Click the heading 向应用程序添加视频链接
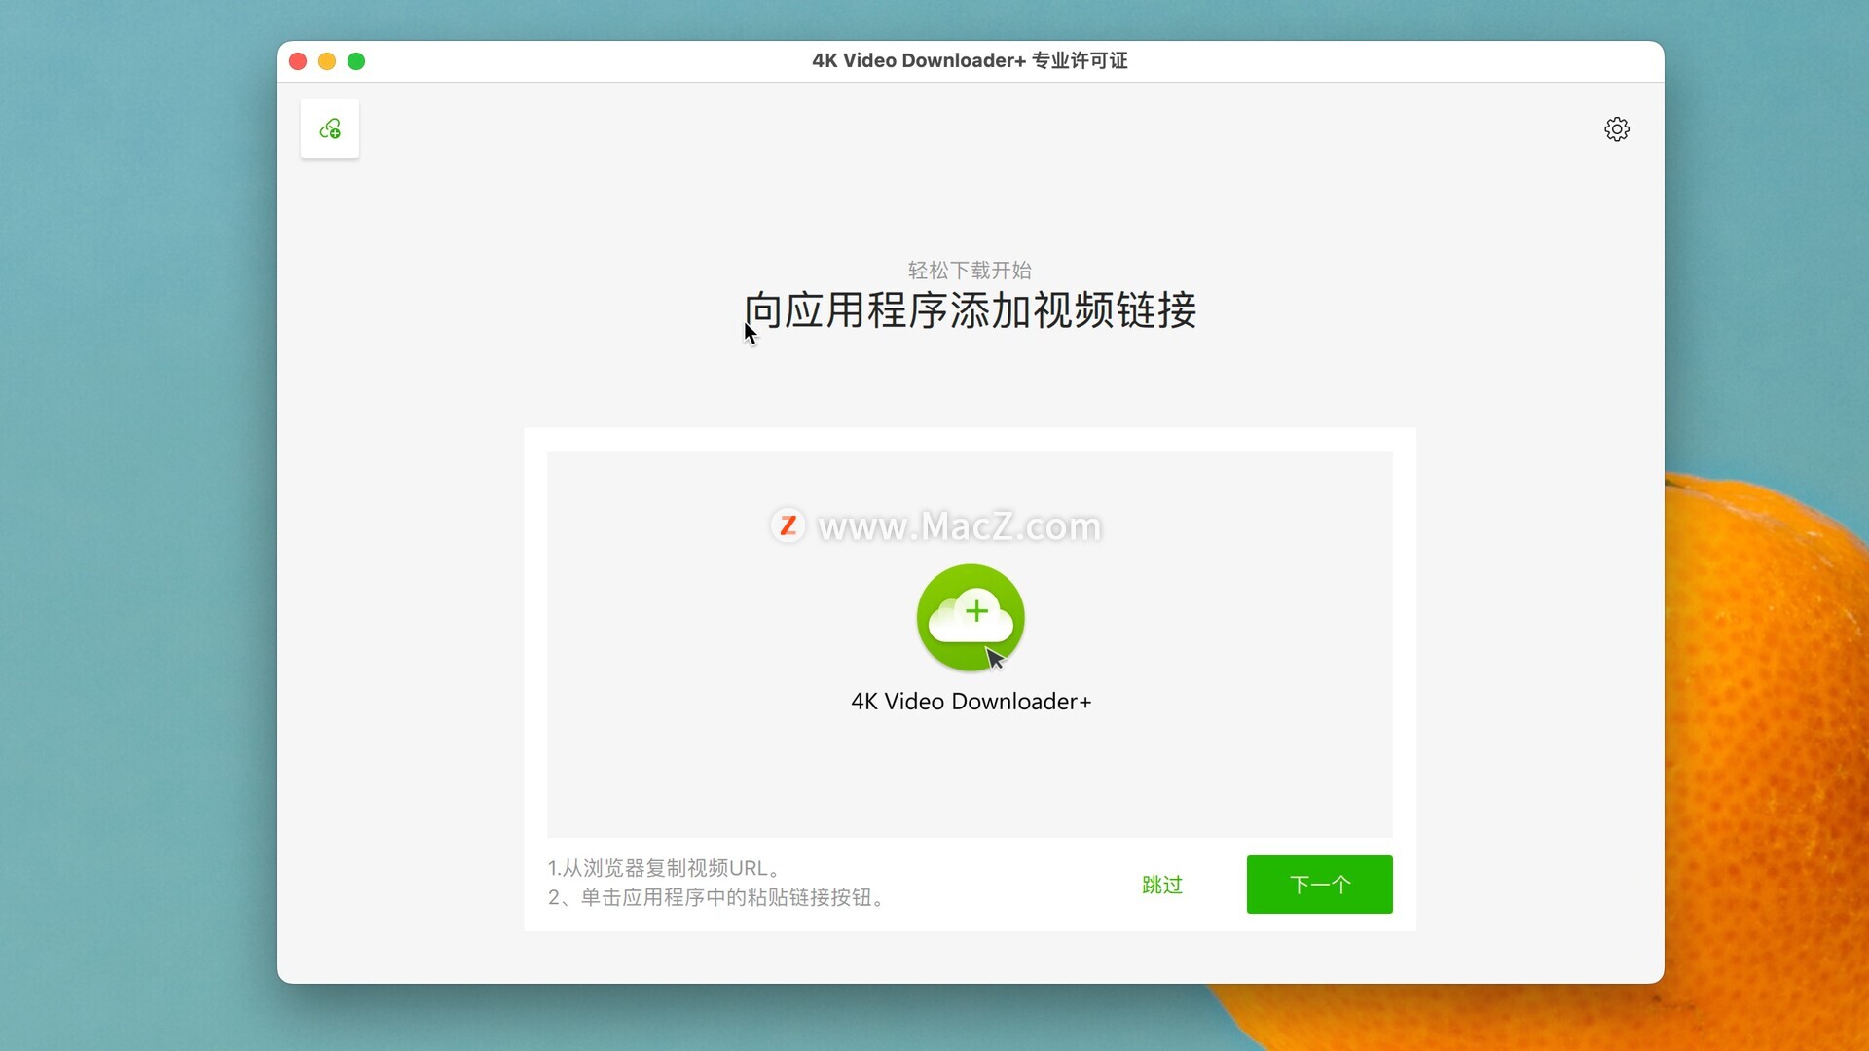 [971, 310]
